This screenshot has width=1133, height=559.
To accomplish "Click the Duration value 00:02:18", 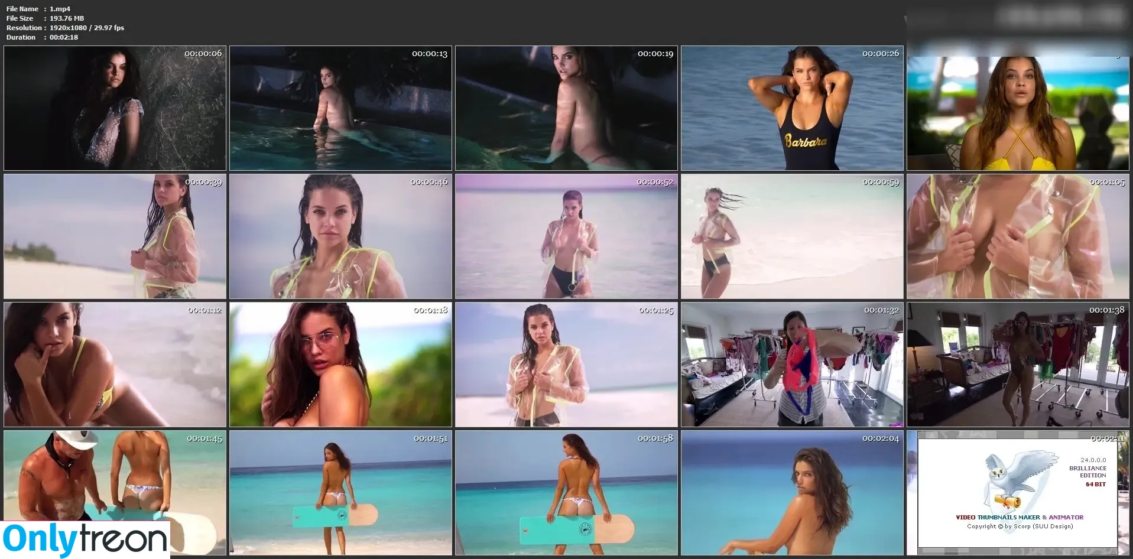I will coord(64,37).
